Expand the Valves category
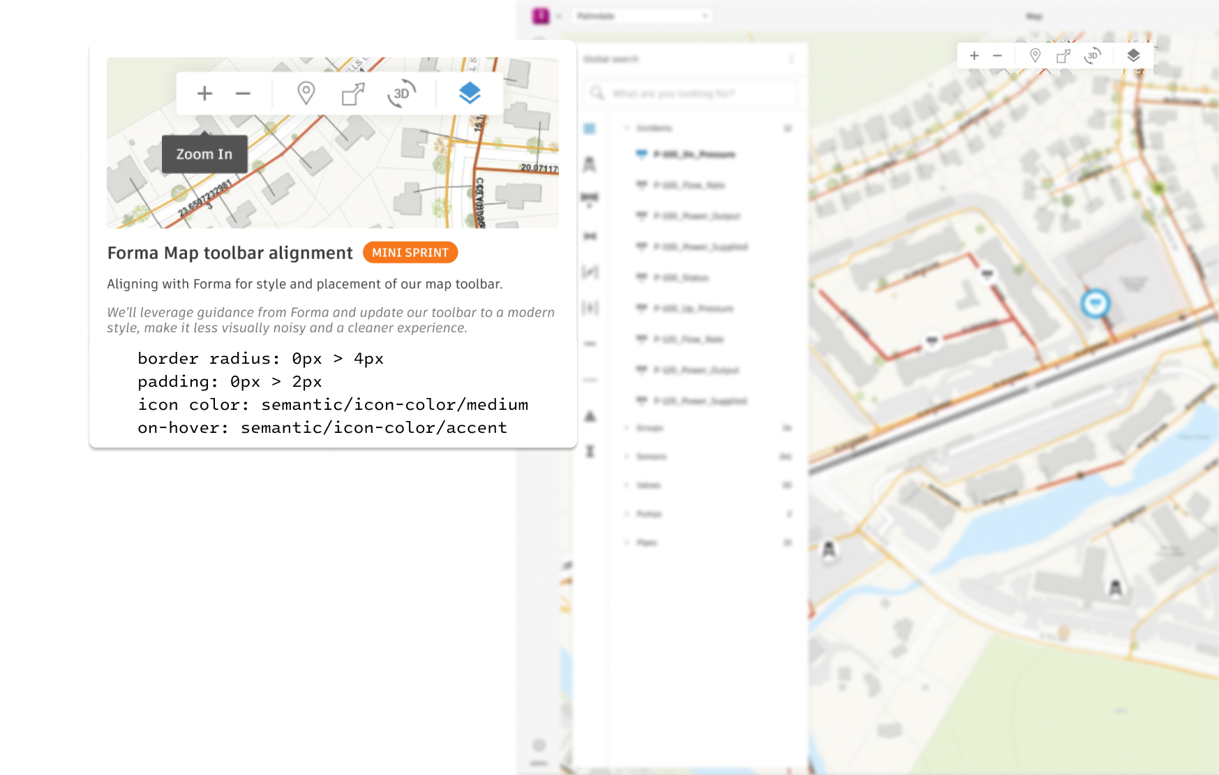1219x775 pixels. coord(627,485)
